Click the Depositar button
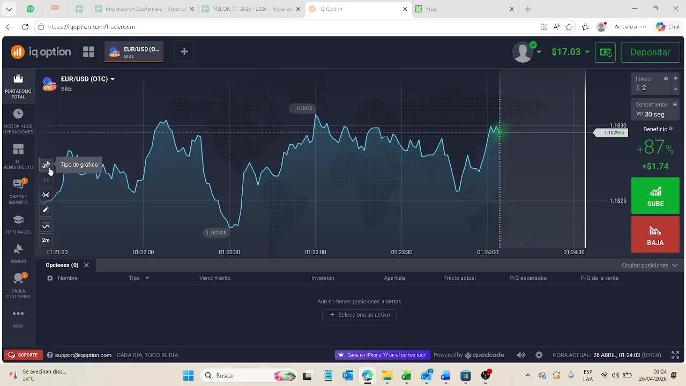686x386 pixels. pyautogui.click(x=650, y=52)
